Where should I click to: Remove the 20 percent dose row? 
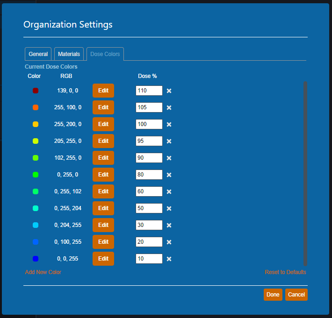coord(169,242)
